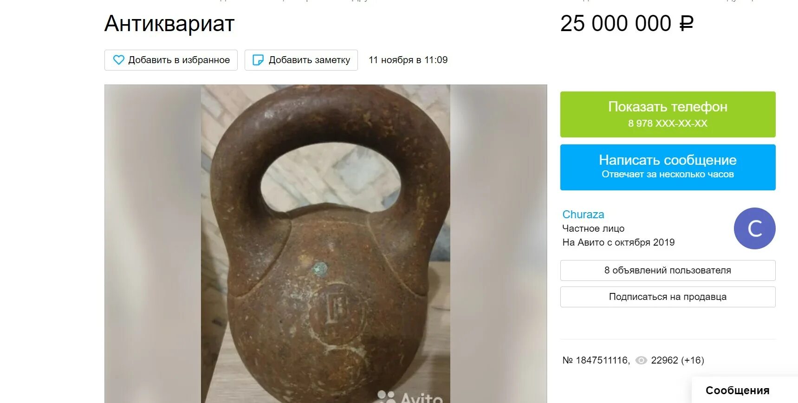The height and width of the screenshot is (403, 798).
Task: Add the listing to favorites (Добавить в избранное)
Action: (x=171, y=60)
